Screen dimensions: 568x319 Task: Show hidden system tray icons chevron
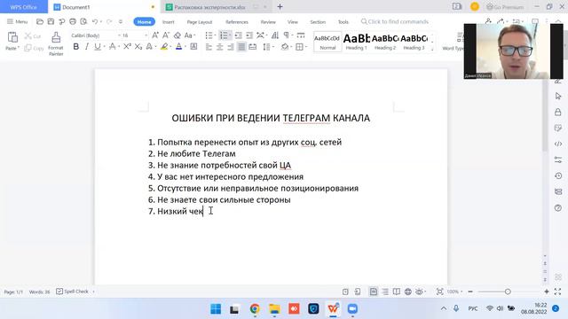[x=444, y=308]
